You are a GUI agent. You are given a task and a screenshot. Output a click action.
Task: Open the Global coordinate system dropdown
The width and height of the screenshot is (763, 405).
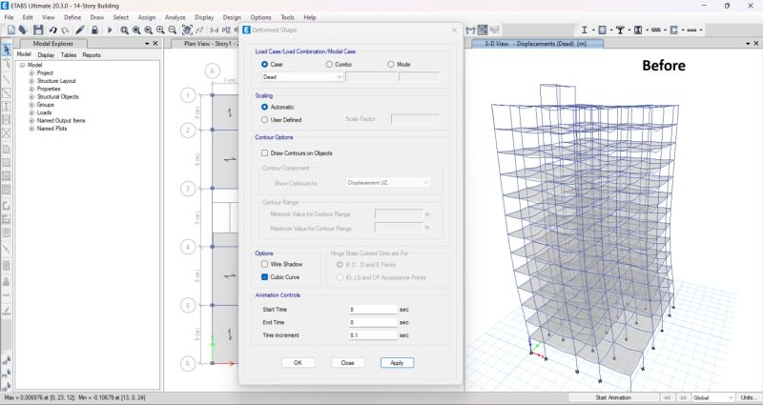(713, 397)
